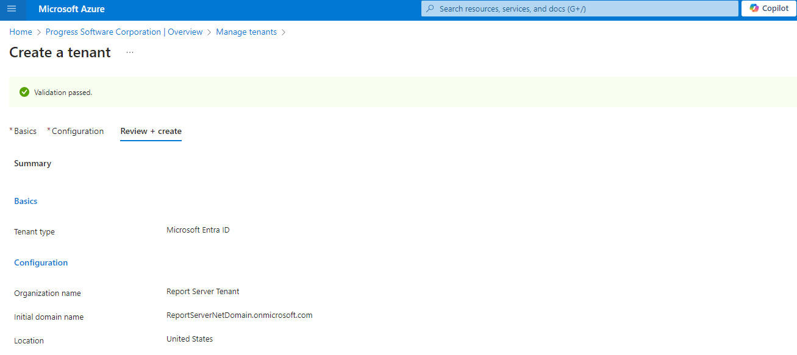This screenshot has width=797, height=355.
Task: Open the hamburger portal menu
Action: pos(12,9)
